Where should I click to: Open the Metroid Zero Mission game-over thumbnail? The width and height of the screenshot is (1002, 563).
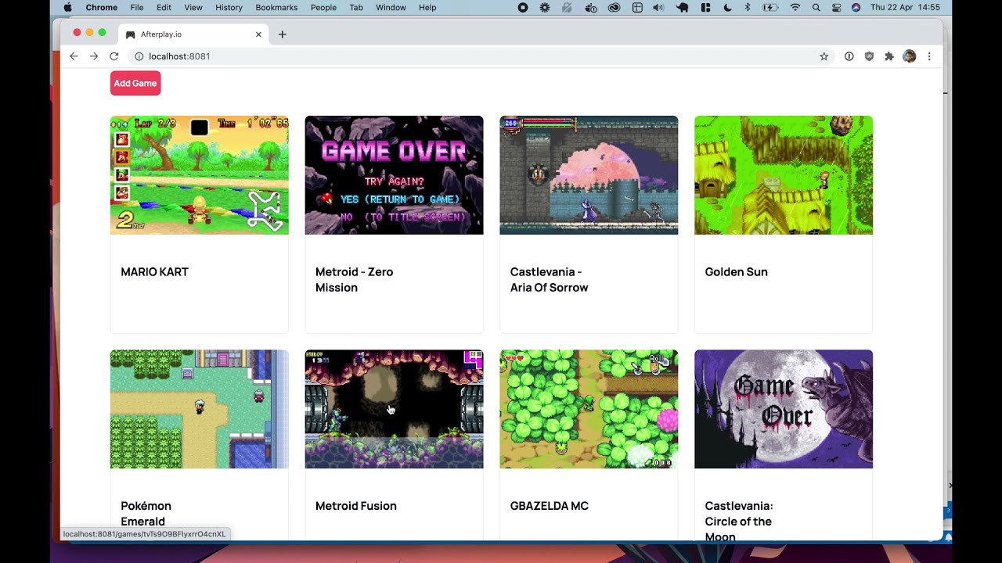(394, 175)
